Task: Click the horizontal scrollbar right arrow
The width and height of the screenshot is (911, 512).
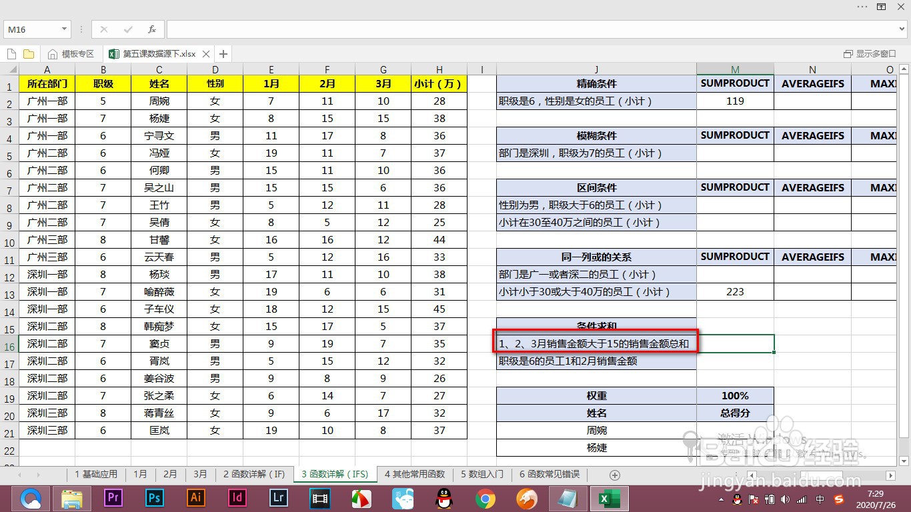Action: tap(892, 474)
